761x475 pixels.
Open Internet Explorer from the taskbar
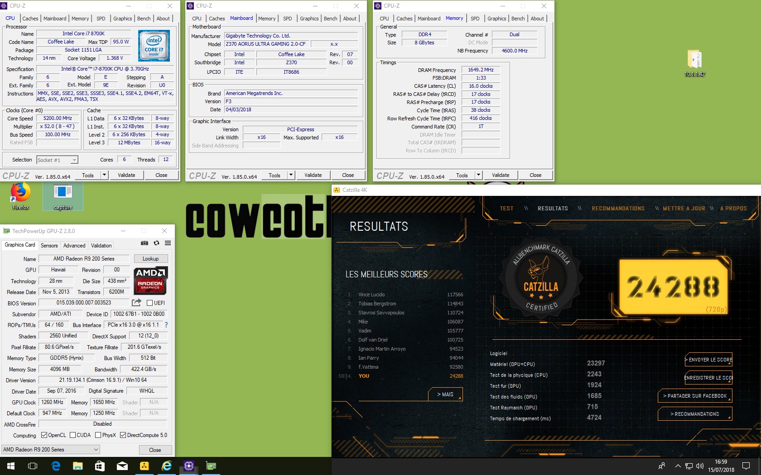point(167,466)
